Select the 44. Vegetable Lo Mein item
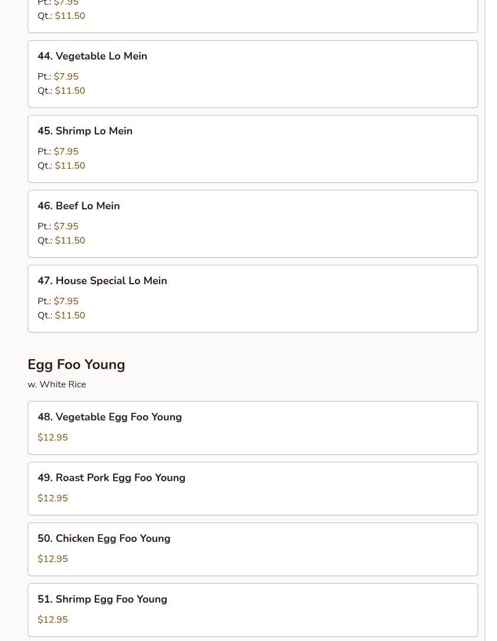The height and width of the screenshot is (641, 497). (92, 56)
